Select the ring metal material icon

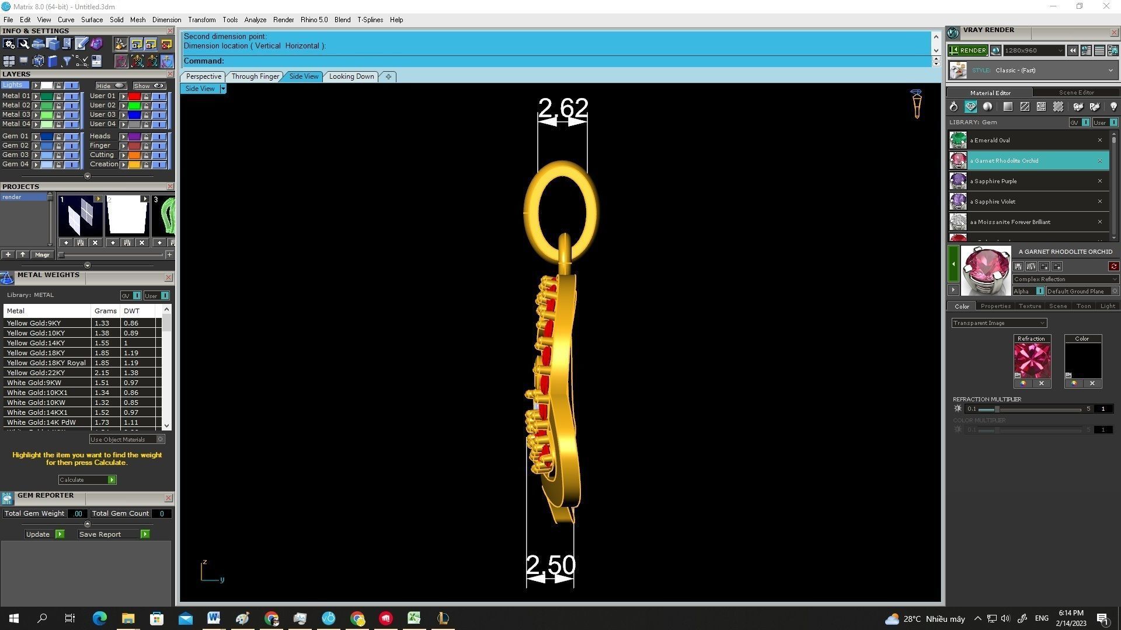point(953,107)
